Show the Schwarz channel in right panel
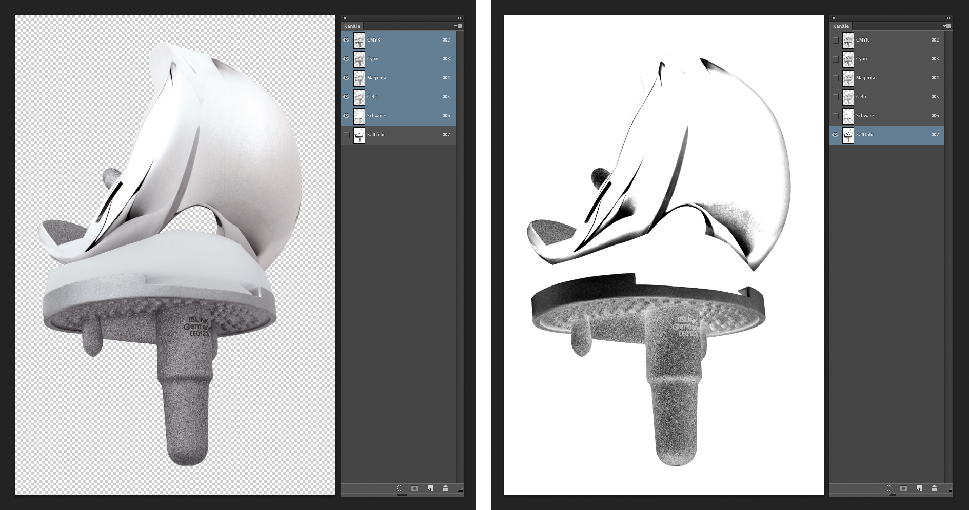969x510 pixels. point(835,116)
